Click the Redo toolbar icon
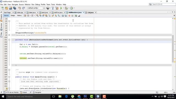This screenshot has height=99, width=176. pos(23,8)
